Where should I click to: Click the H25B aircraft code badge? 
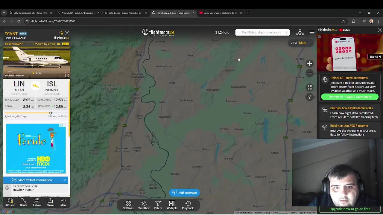pos(23,33)
